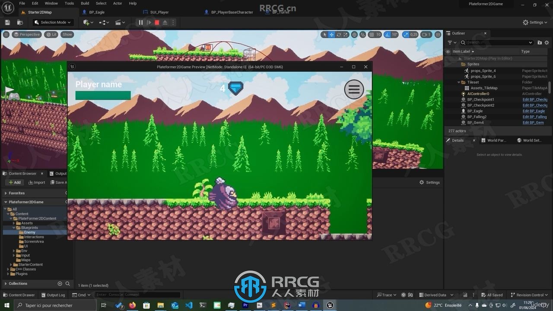
Task: Click the eject from player button
Action: 165,22
